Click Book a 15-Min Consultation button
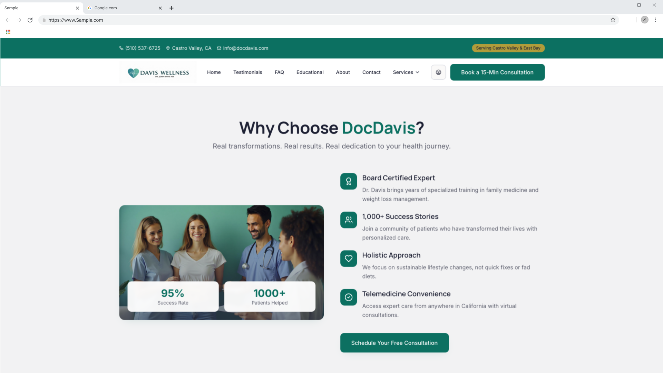 (x=497, y=72)
